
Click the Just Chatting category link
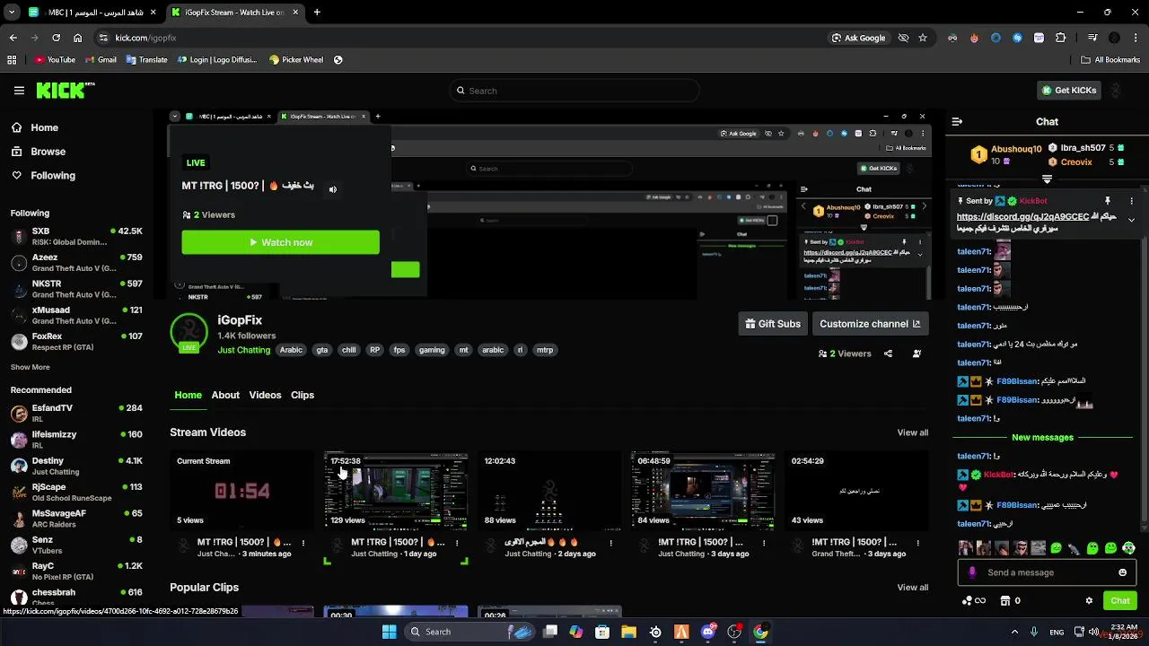(x=243, y=350)
